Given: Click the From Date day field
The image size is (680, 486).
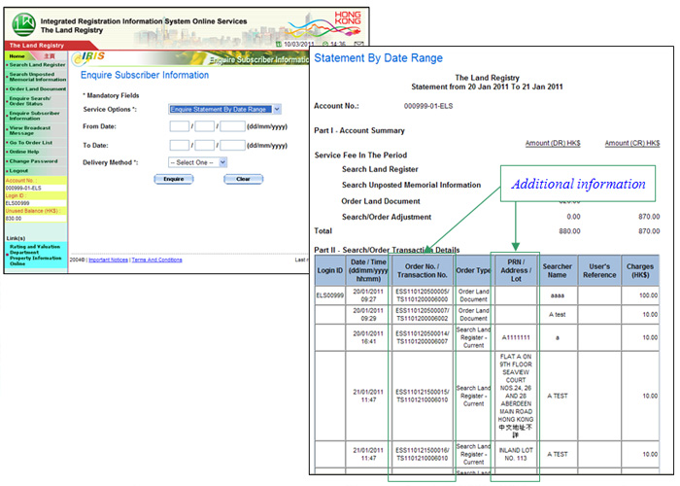Looking at the screenshot, I should pyautogui.click(x=179, y=126).
